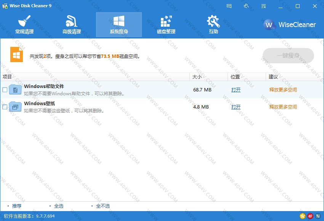Viewport: 324px width, 221px height.
Task: Click 打开 link for Windows帮助文件
Action: 236,90
